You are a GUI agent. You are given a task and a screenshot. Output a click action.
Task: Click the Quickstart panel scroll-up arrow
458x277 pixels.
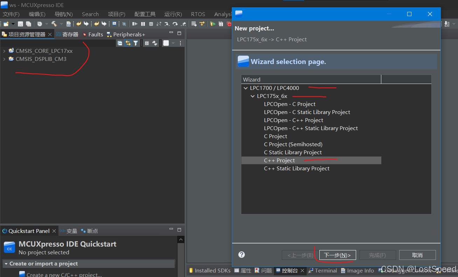181,240
